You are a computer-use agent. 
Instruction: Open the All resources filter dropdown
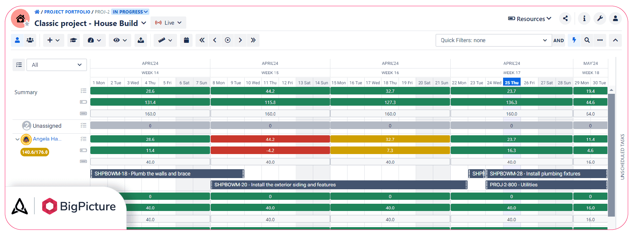pos(57,65)
